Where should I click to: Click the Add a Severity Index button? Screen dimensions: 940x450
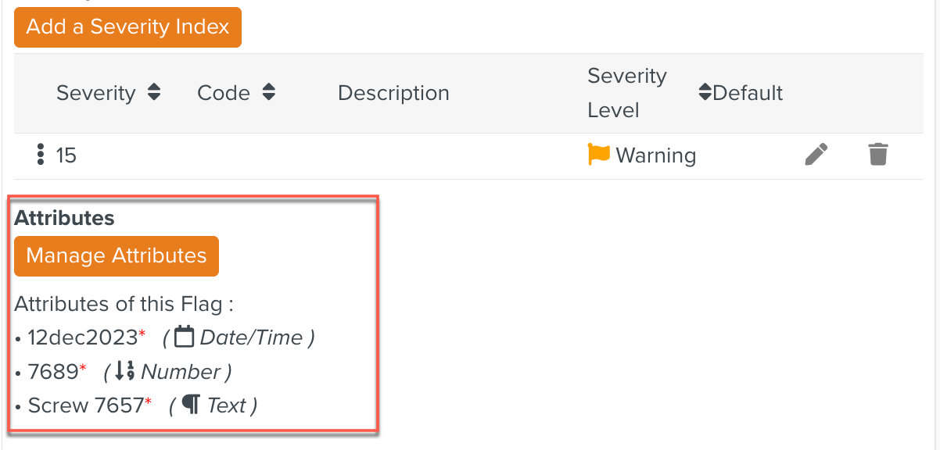coord(127,27)
